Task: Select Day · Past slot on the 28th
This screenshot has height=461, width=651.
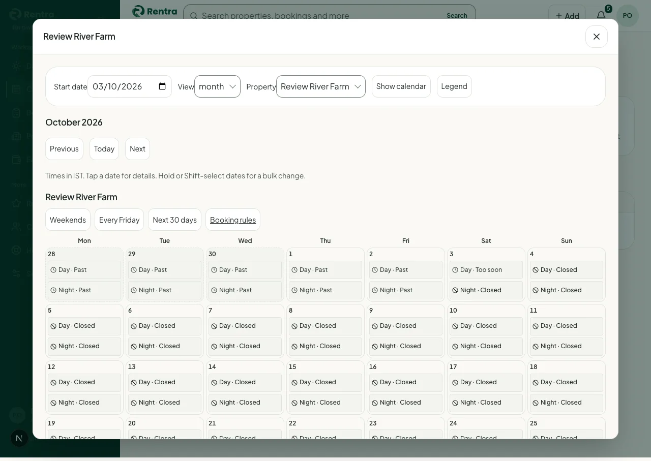Action: (x=84, y=270)
